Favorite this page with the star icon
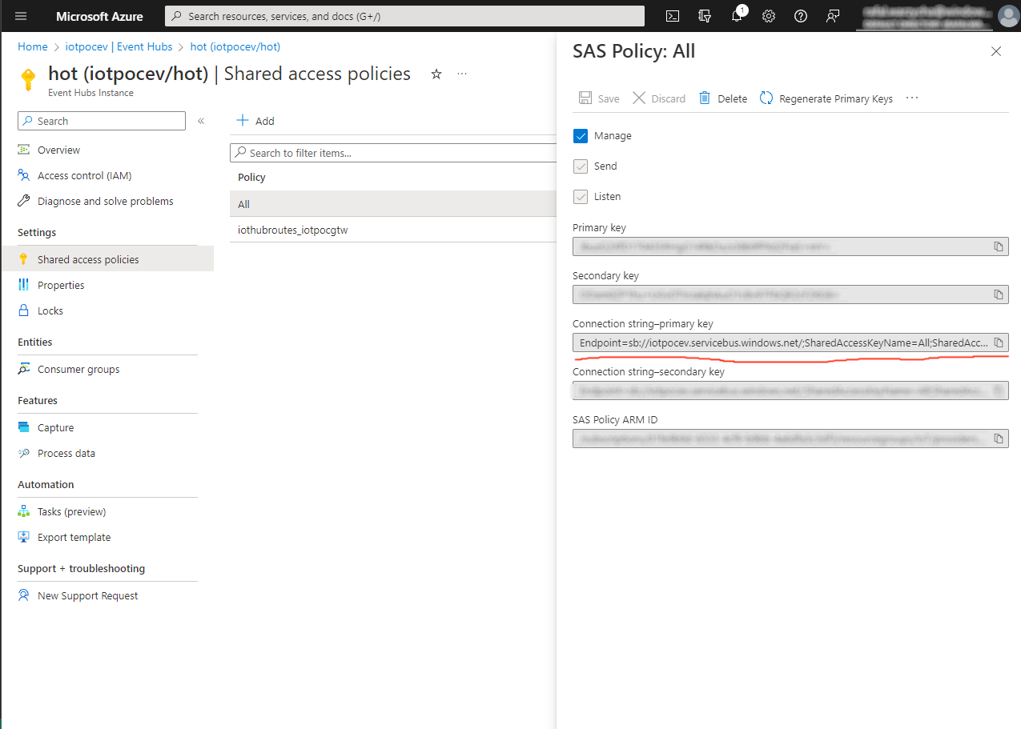Viewport: 1021px width, 729px height. [x=436, y=74]
